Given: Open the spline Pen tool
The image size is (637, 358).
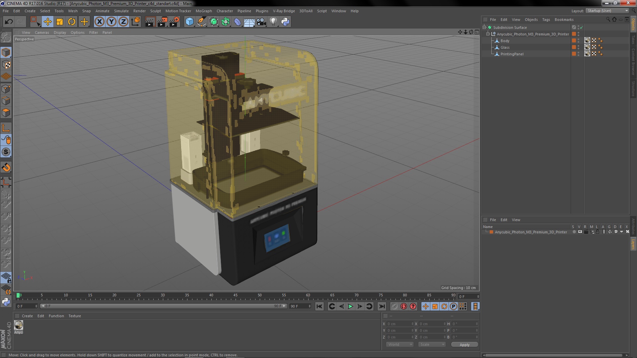Looking at the screenshot, I should [x=201, y=22].
